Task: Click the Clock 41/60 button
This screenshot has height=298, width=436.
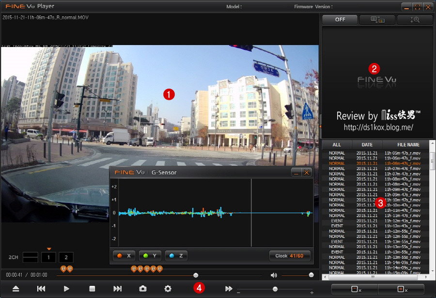Action: (290, 256)
